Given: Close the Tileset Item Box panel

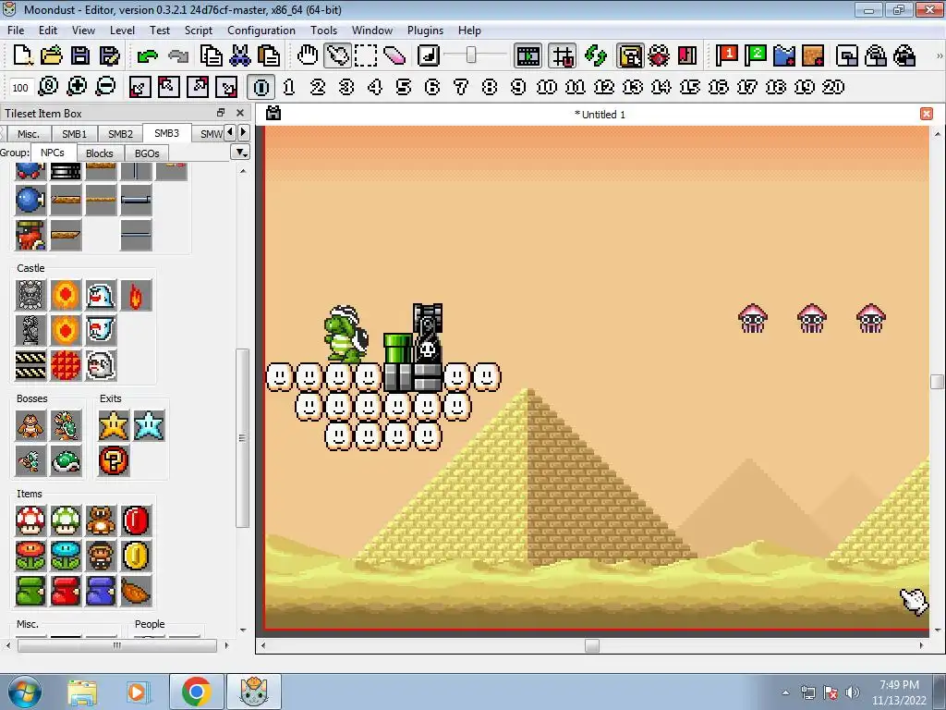Looking at the screenshot, I should (240, 113).
